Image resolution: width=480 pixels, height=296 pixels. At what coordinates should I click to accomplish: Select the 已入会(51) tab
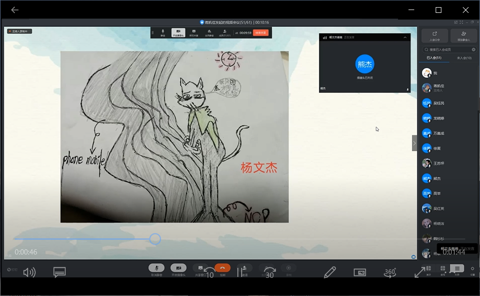pyautogui.click(x=433, y=58)
